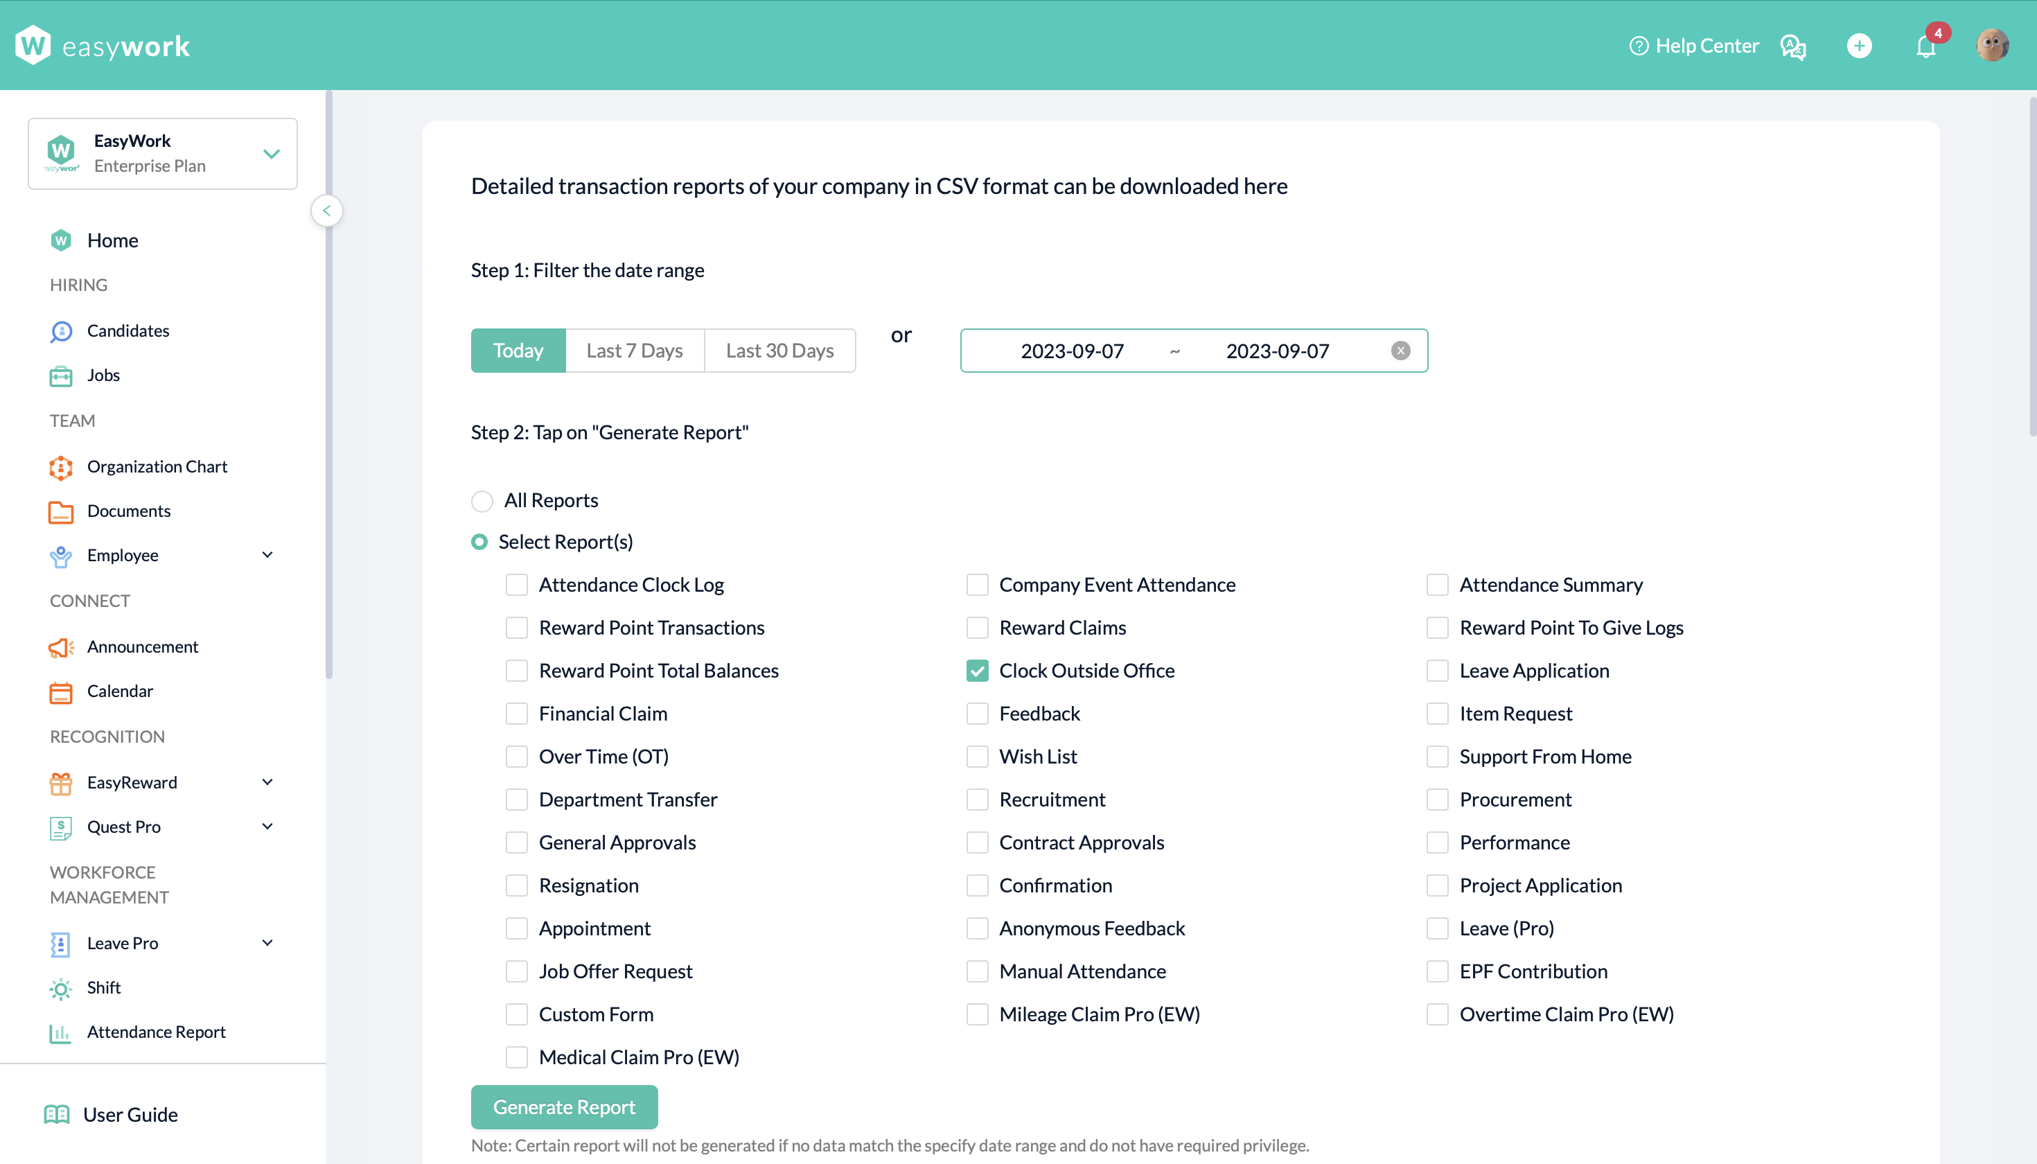Enable the Attendance Clock Log checkbox
The width and height of the screenshot is (2037, 1164).
(516, 585)
